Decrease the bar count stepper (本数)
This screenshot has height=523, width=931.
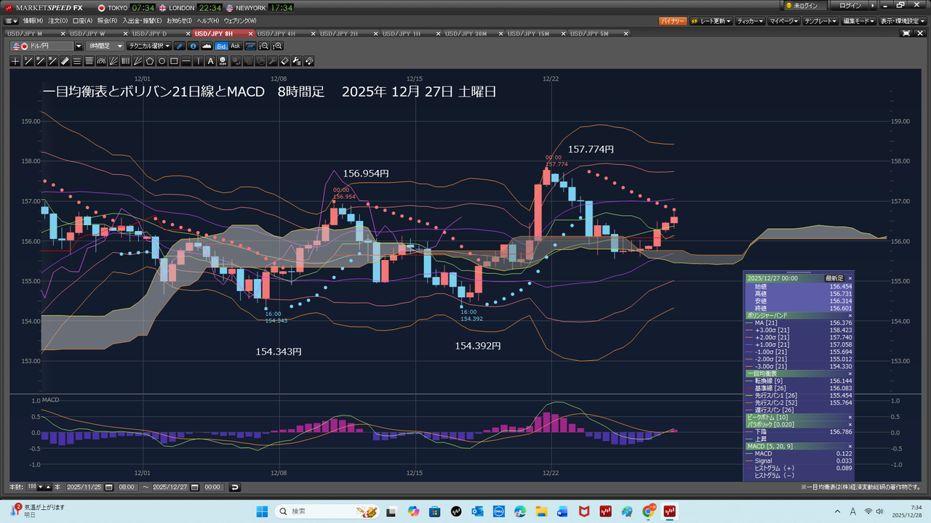point(40,487)
